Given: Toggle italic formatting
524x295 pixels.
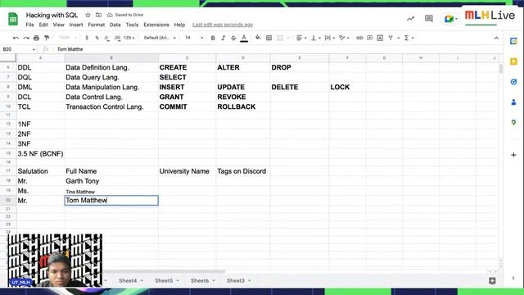Looking at the screenshot, I should point(224,39).
